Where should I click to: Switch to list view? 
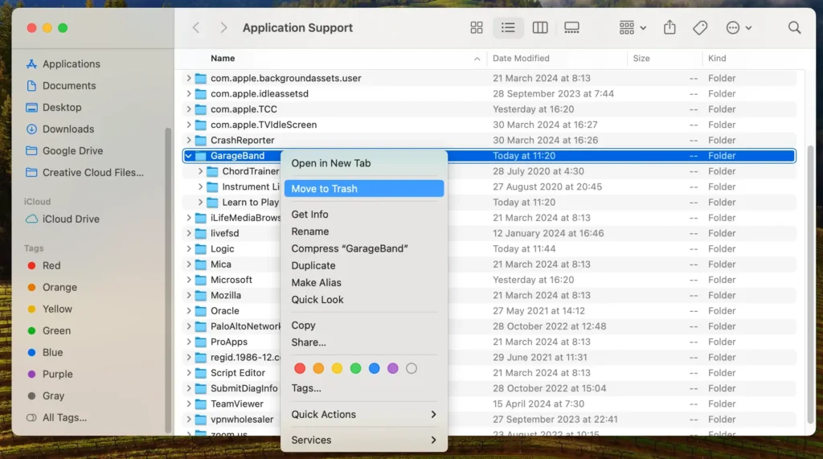tap(508, 28)
